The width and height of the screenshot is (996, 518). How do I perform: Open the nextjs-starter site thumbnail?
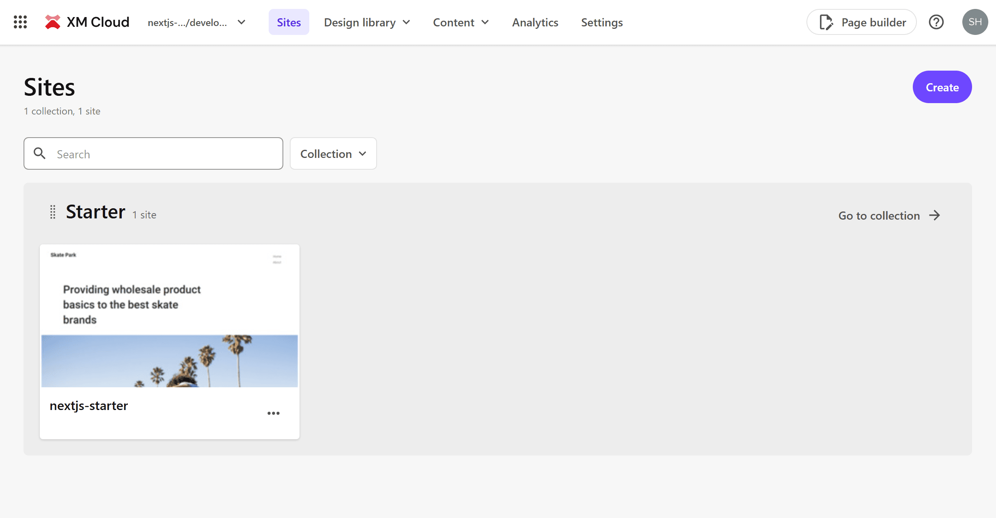[170, 316]
